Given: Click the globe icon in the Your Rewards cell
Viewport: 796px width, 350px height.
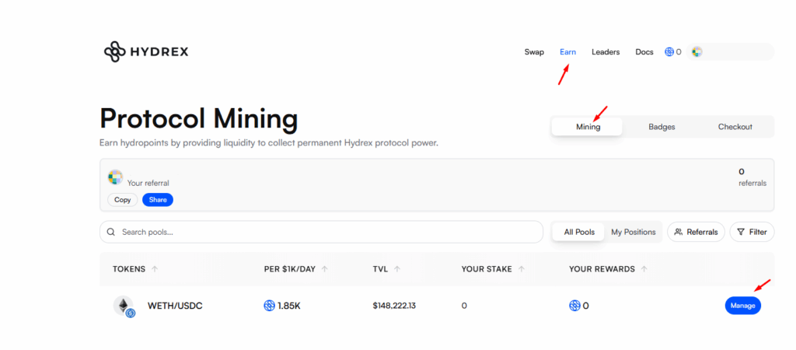Looking at the screenshot, I should click(574, 306).
